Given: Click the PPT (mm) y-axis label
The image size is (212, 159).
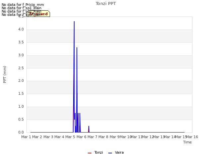Looking at the screenshot, I should 5,74.
